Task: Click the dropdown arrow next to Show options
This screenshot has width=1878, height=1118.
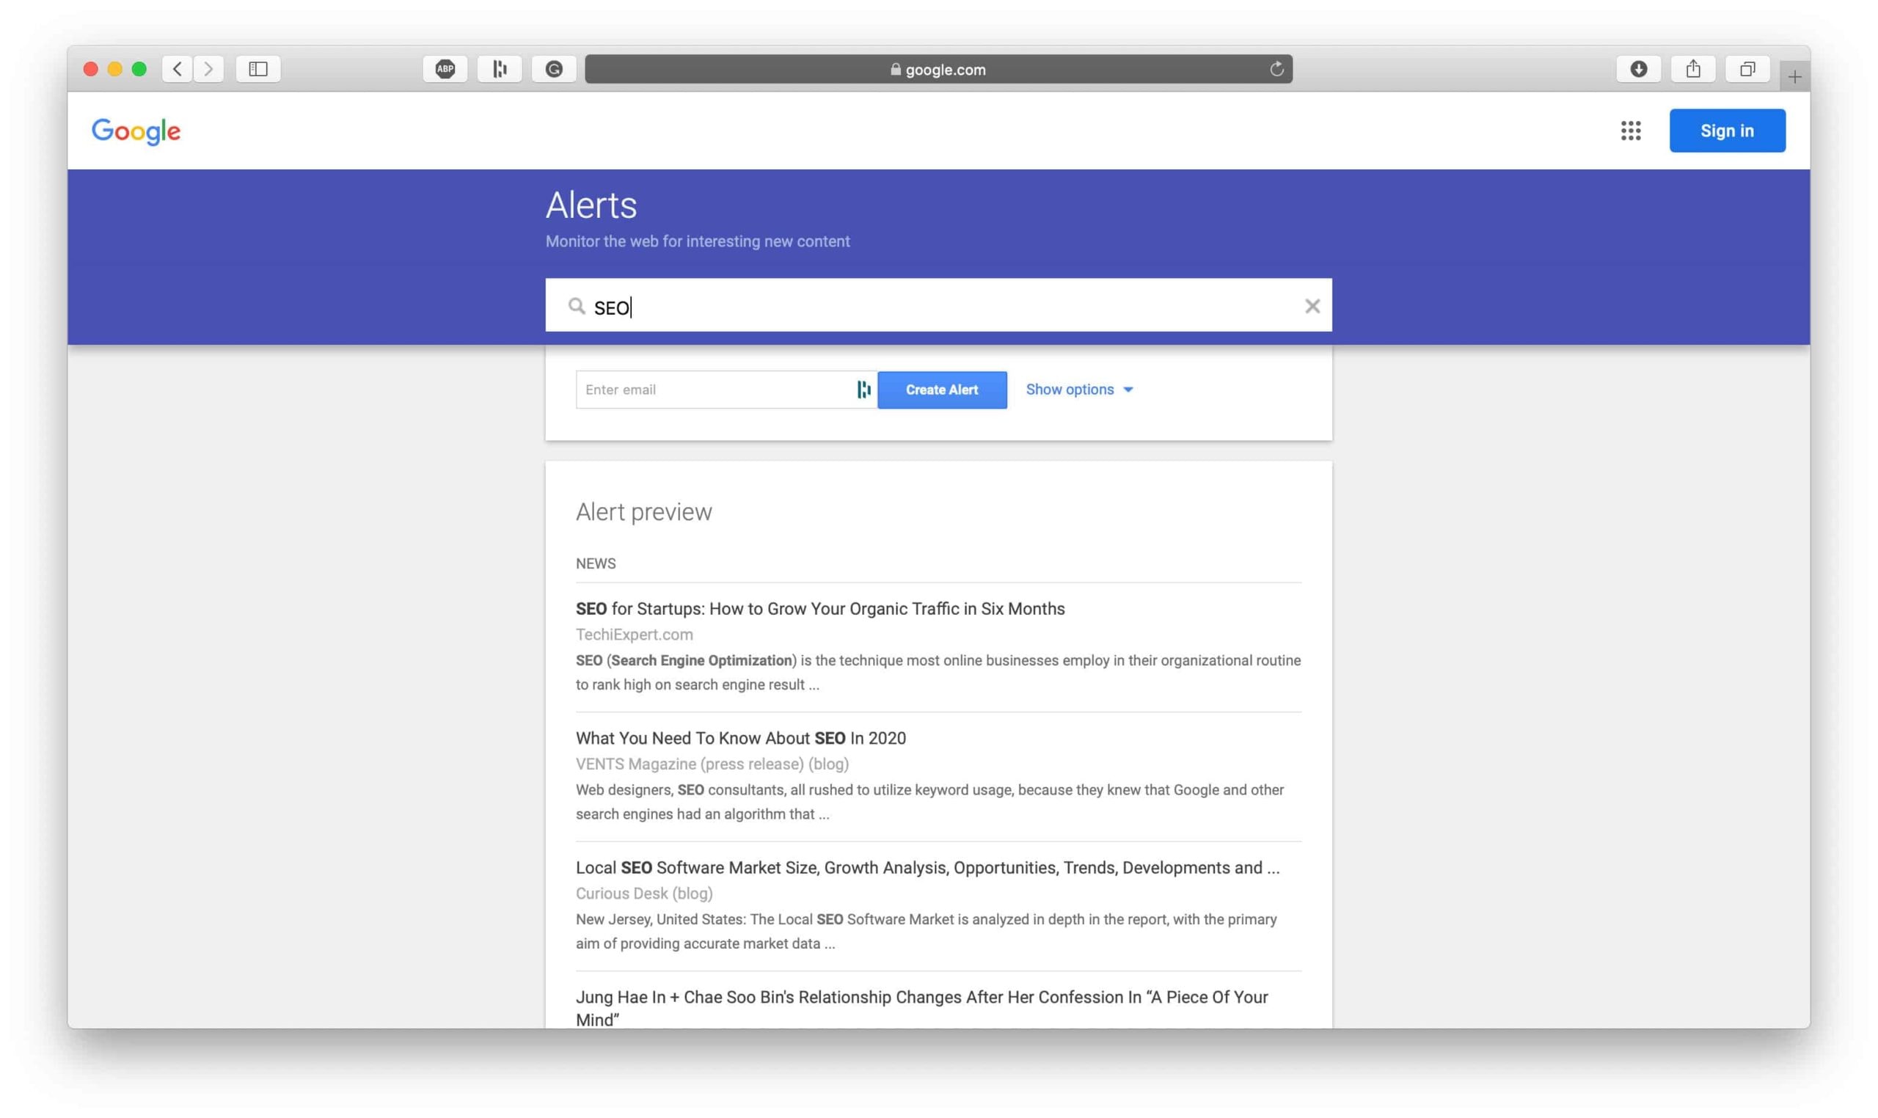Action: [1129, 389]
